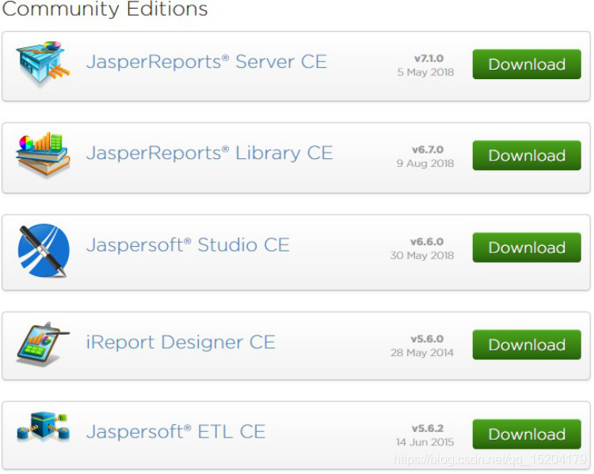594x474 pixels.
Task: Click the 9 Aug 2018 date
Action: click(x=425, y=163)
